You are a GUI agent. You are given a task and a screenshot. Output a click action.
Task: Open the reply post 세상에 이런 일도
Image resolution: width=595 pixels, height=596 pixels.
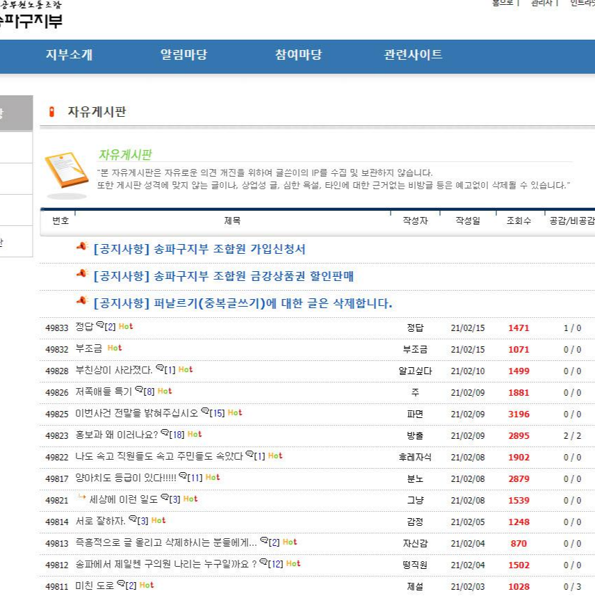coord(124,500)
